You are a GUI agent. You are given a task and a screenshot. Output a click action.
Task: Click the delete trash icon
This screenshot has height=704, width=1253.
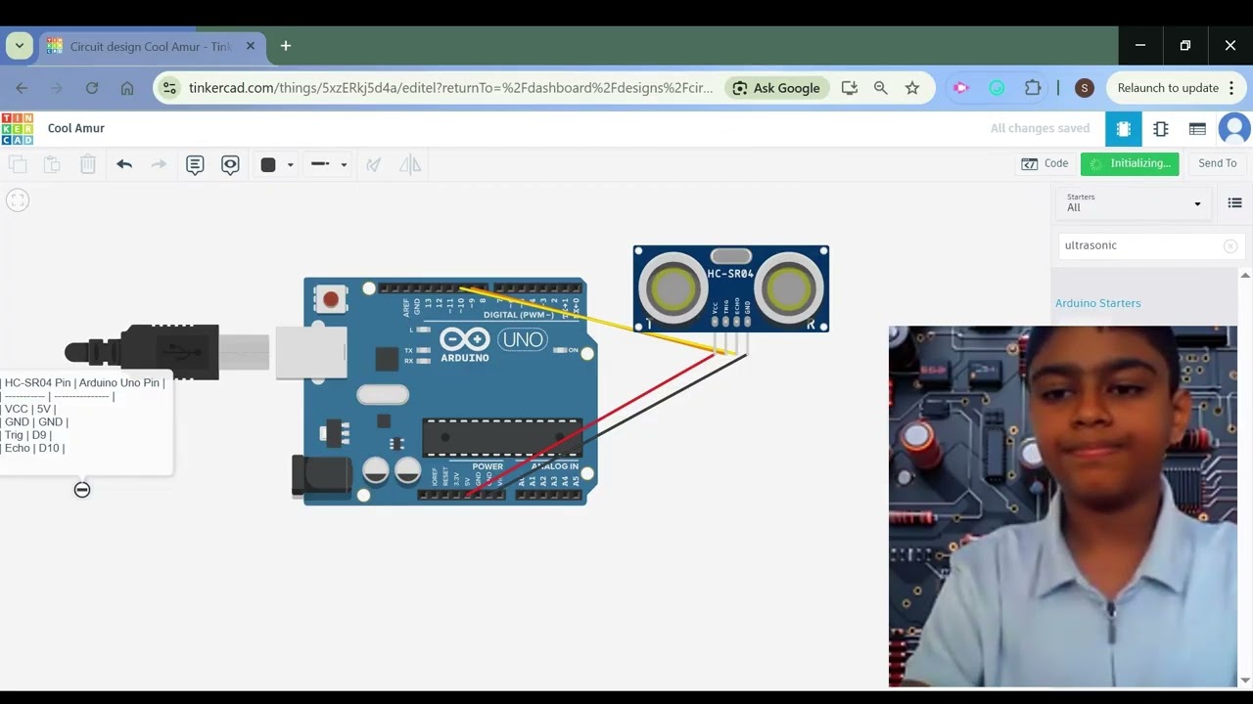click(88, 164)
